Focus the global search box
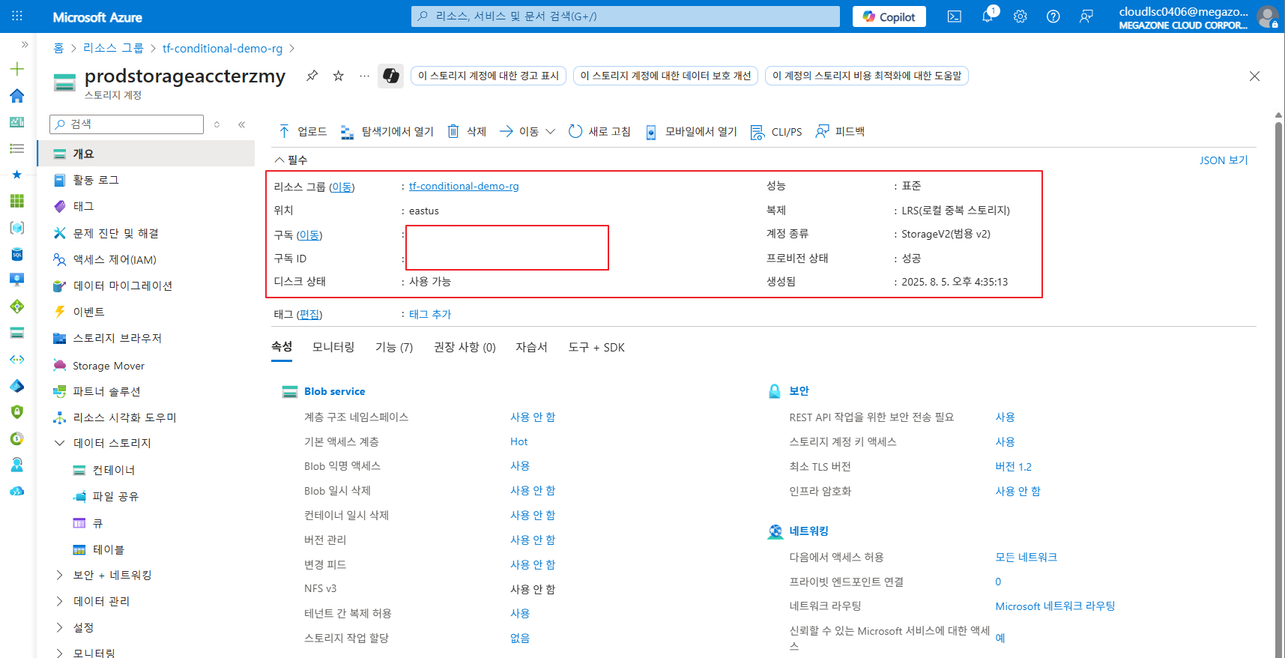This screenshot has width=1285, height=658. [626, 16]
